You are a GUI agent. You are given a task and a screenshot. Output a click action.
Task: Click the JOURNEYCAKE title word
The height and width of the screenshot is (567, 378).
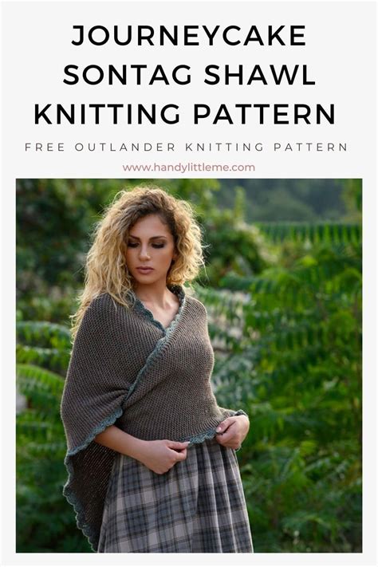[x=189, y=36]
